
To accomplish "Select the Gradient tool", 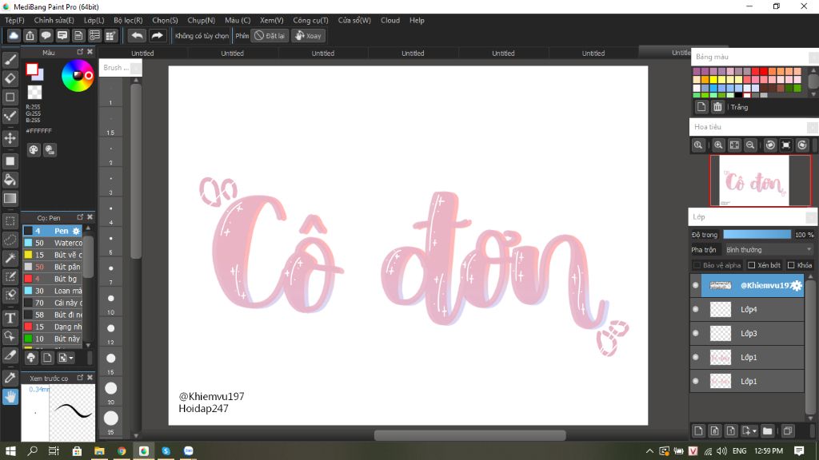I will click(x=10, y=198).
